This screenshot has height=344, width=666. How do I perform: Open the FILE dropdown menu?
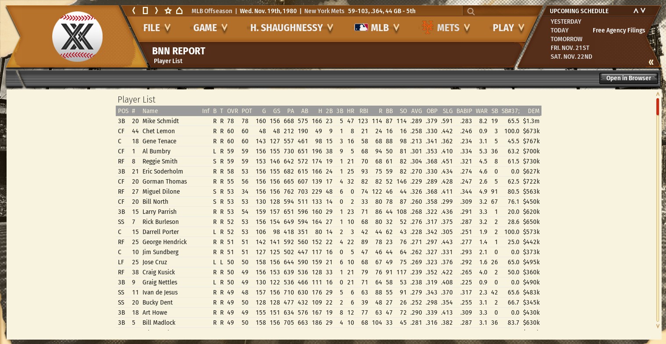(156, 28)
